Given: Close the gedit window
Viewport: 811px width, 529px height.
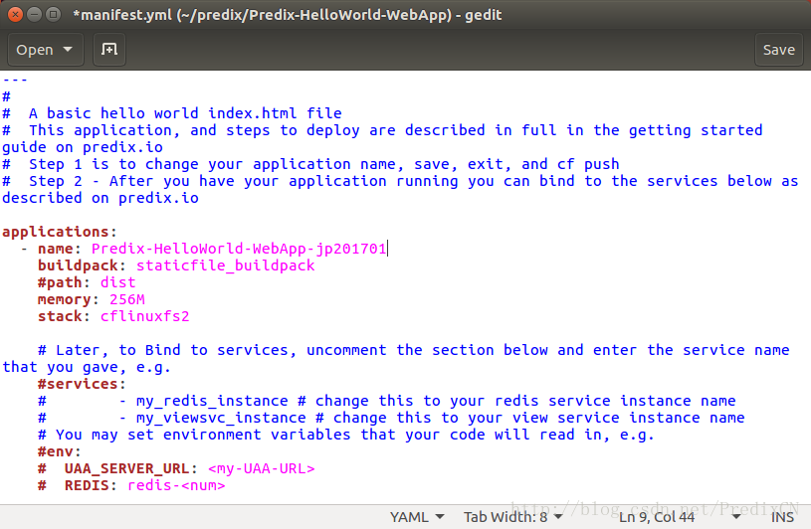Looking at the screenshot, I should click(x=15, y=15).
